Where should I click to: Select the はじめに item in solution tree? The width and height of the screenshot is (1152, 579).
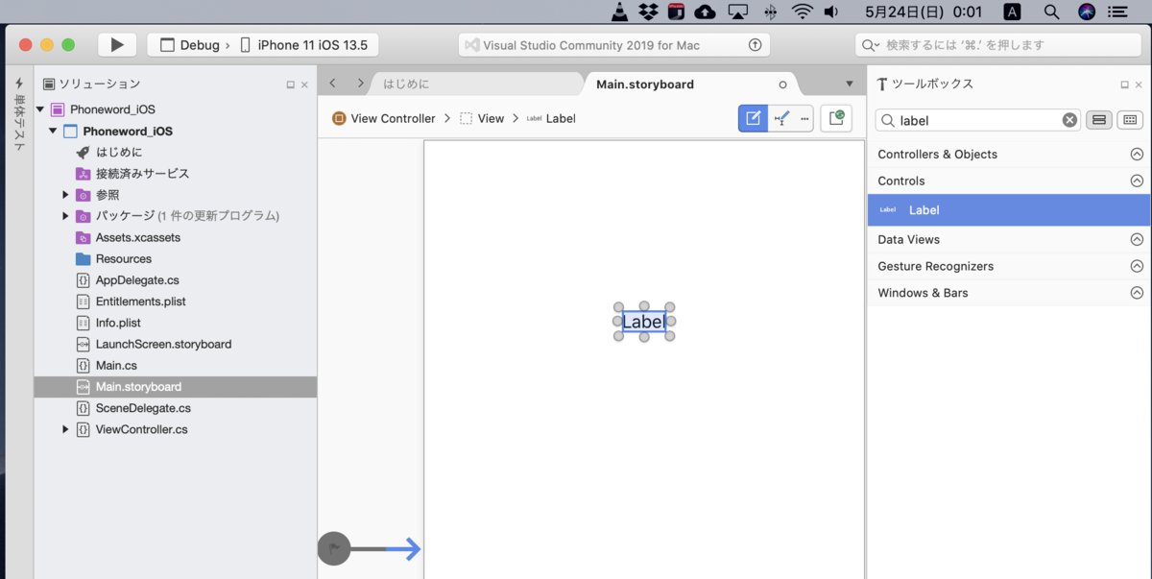click(x=119, y=153)
